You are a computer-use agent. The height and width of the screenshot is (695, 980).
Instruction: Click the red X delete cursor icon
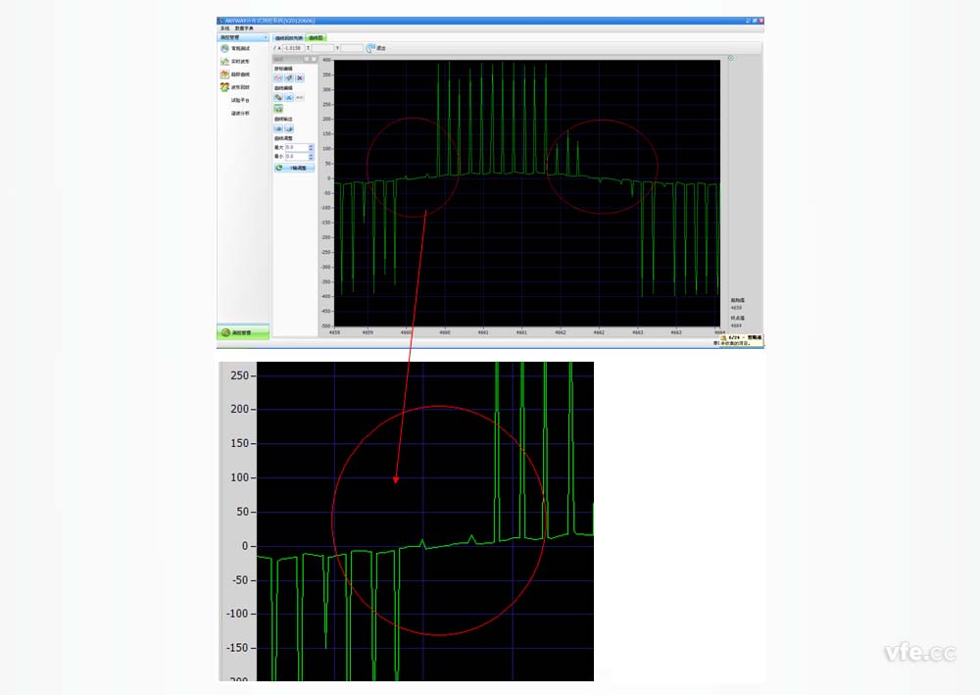(x=300, y=77)
